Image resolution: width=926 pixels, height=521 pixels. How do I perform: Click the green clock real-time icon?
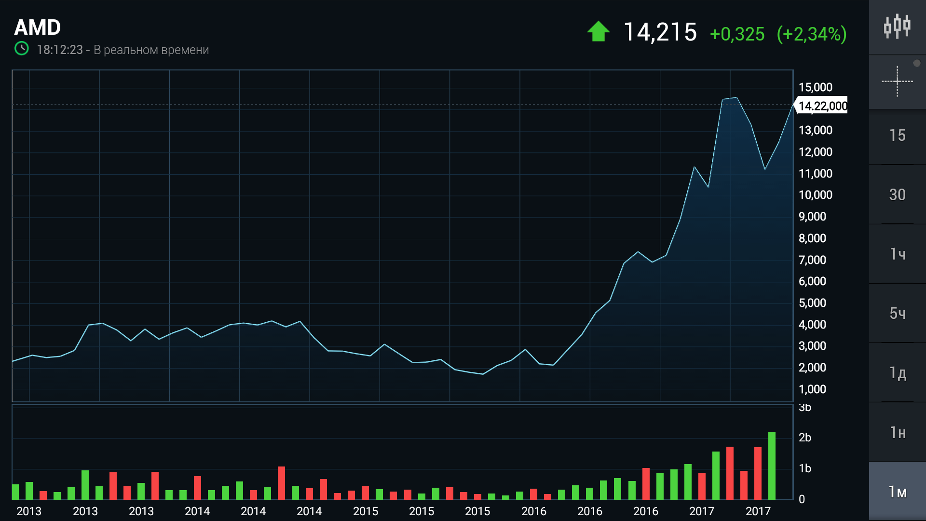[22, 49]
